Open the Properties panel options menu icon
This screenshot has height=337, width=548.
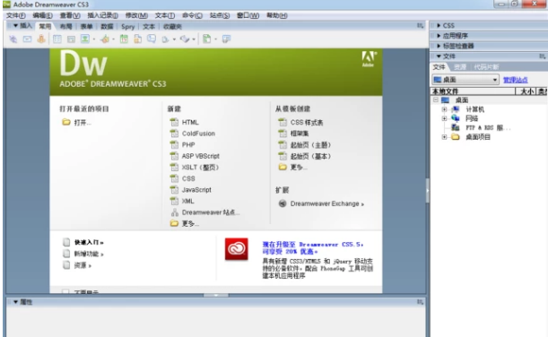click(420, 302)
